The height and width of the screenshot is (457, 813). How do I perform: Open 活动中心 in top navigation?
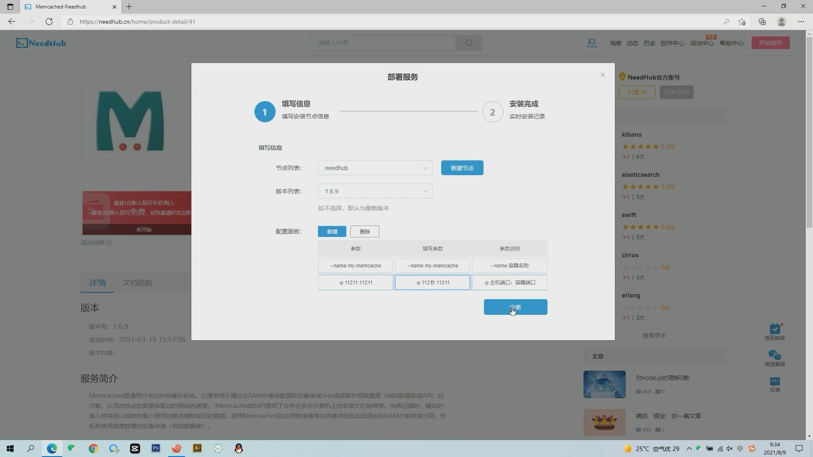[702, 43]
